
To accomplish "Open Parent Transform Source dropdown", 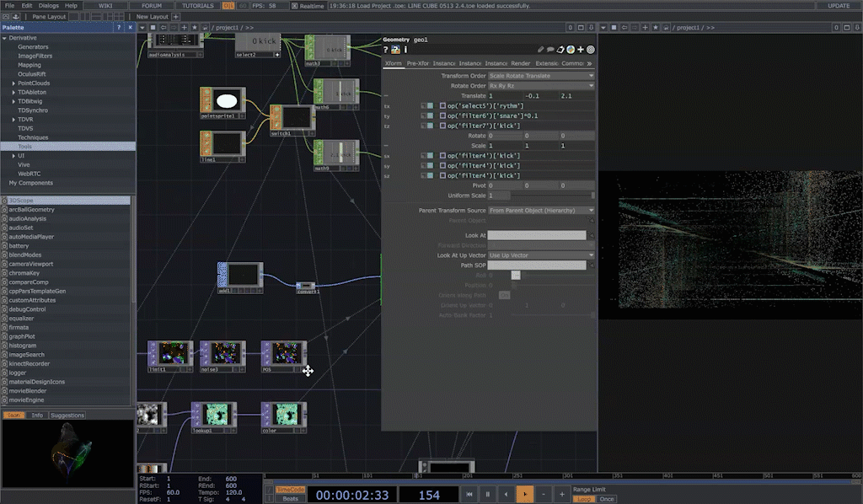I will tap(541, 210).
